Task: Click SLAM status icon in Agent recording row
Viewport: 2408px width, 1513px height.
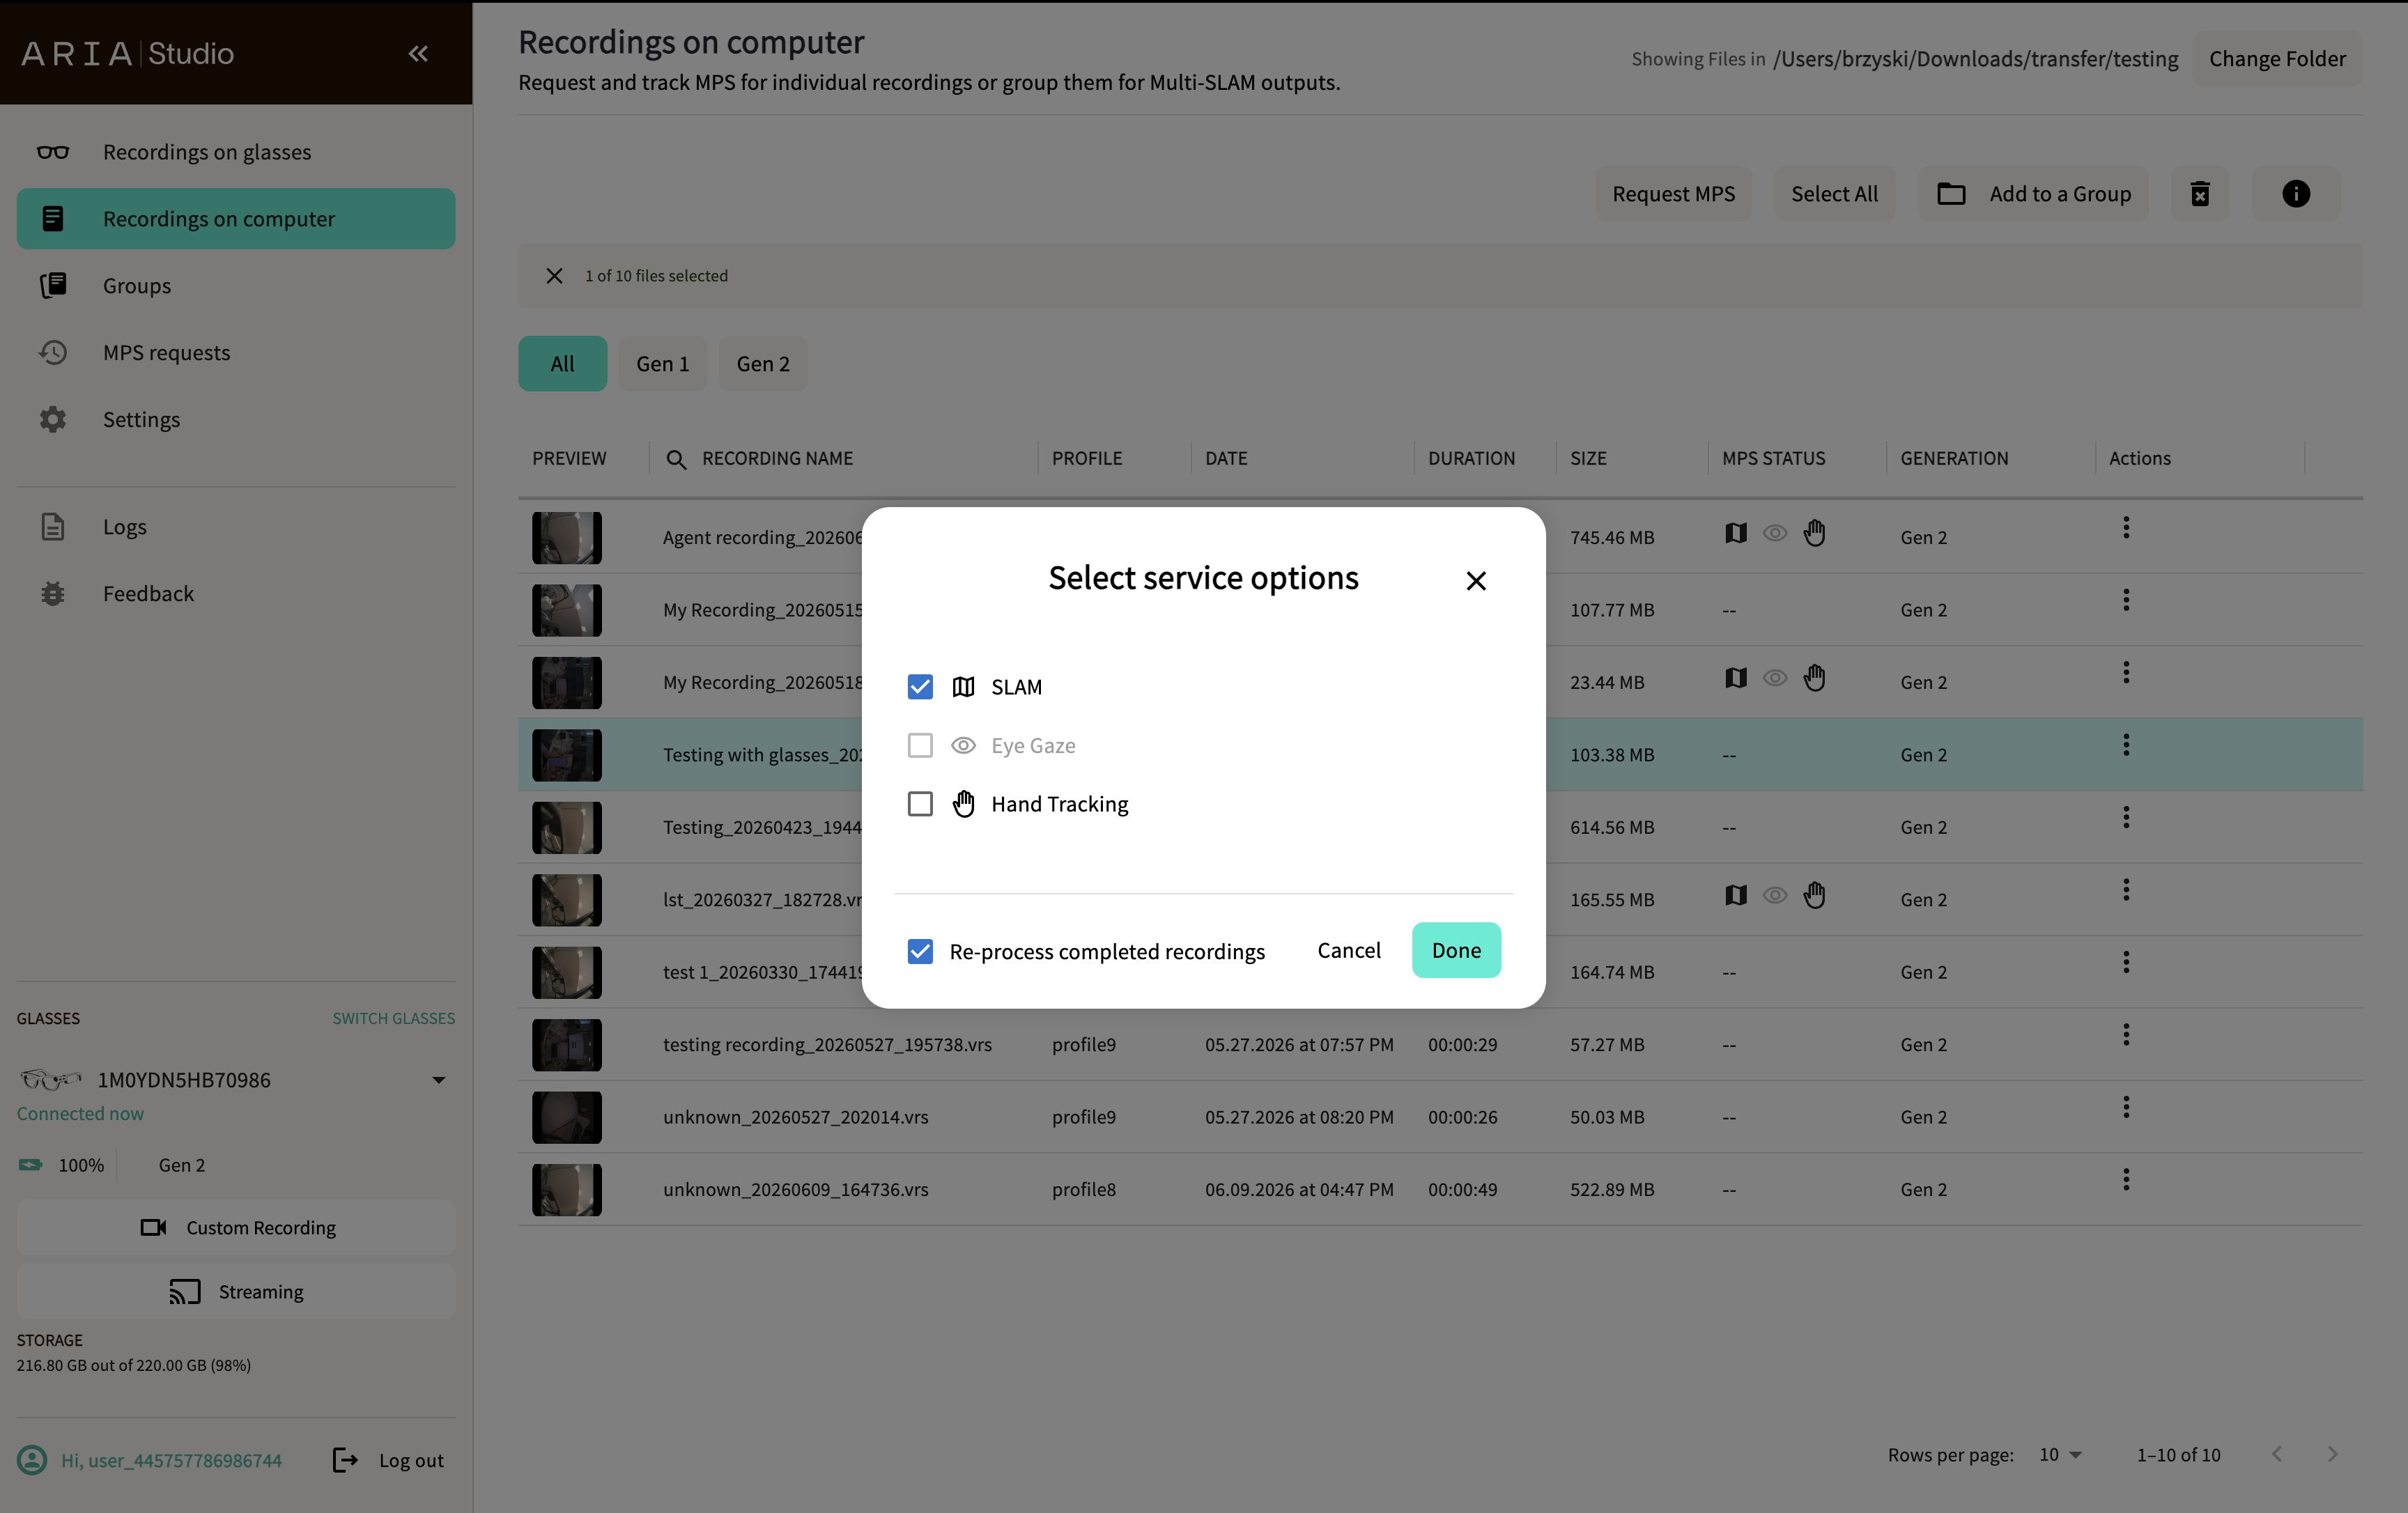Action: tap(1736, 534)
